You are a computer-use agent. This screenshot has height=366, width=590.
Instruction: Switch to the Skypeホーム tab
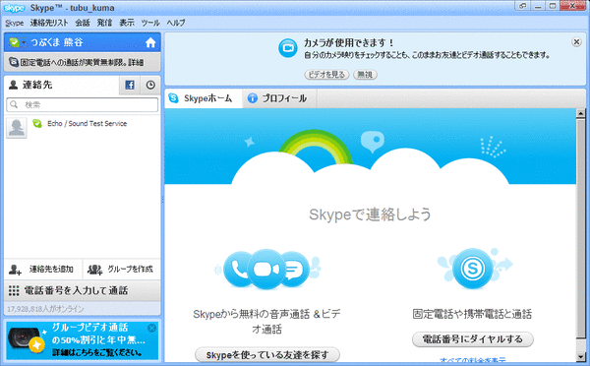click(x=204, y=98)
